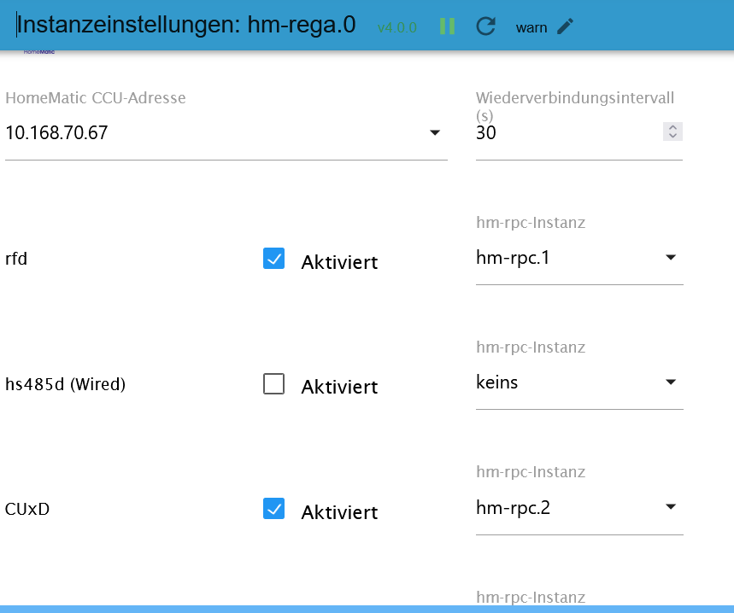Click the Aktiviert label beside hs485d (Wired)
The image size is (734, 613).
pyautogui.click(x=339, y=387)
